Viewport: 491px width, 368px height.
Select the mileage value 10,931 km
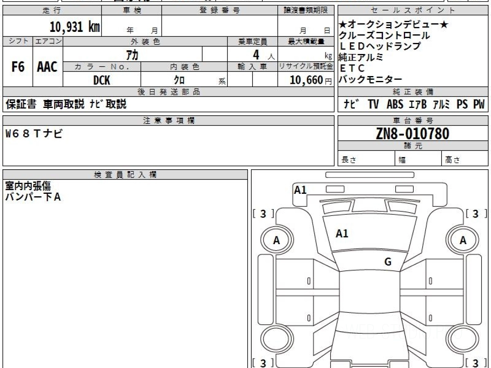coord(75,27)
